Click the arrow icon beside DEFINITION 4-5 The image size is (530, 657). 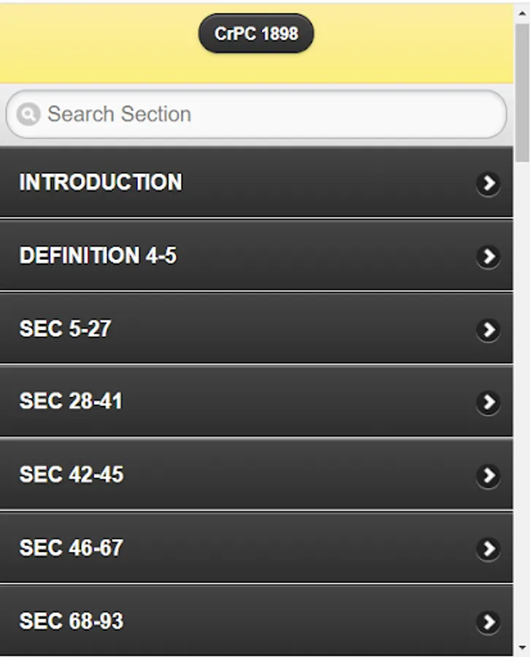point(488,256)
